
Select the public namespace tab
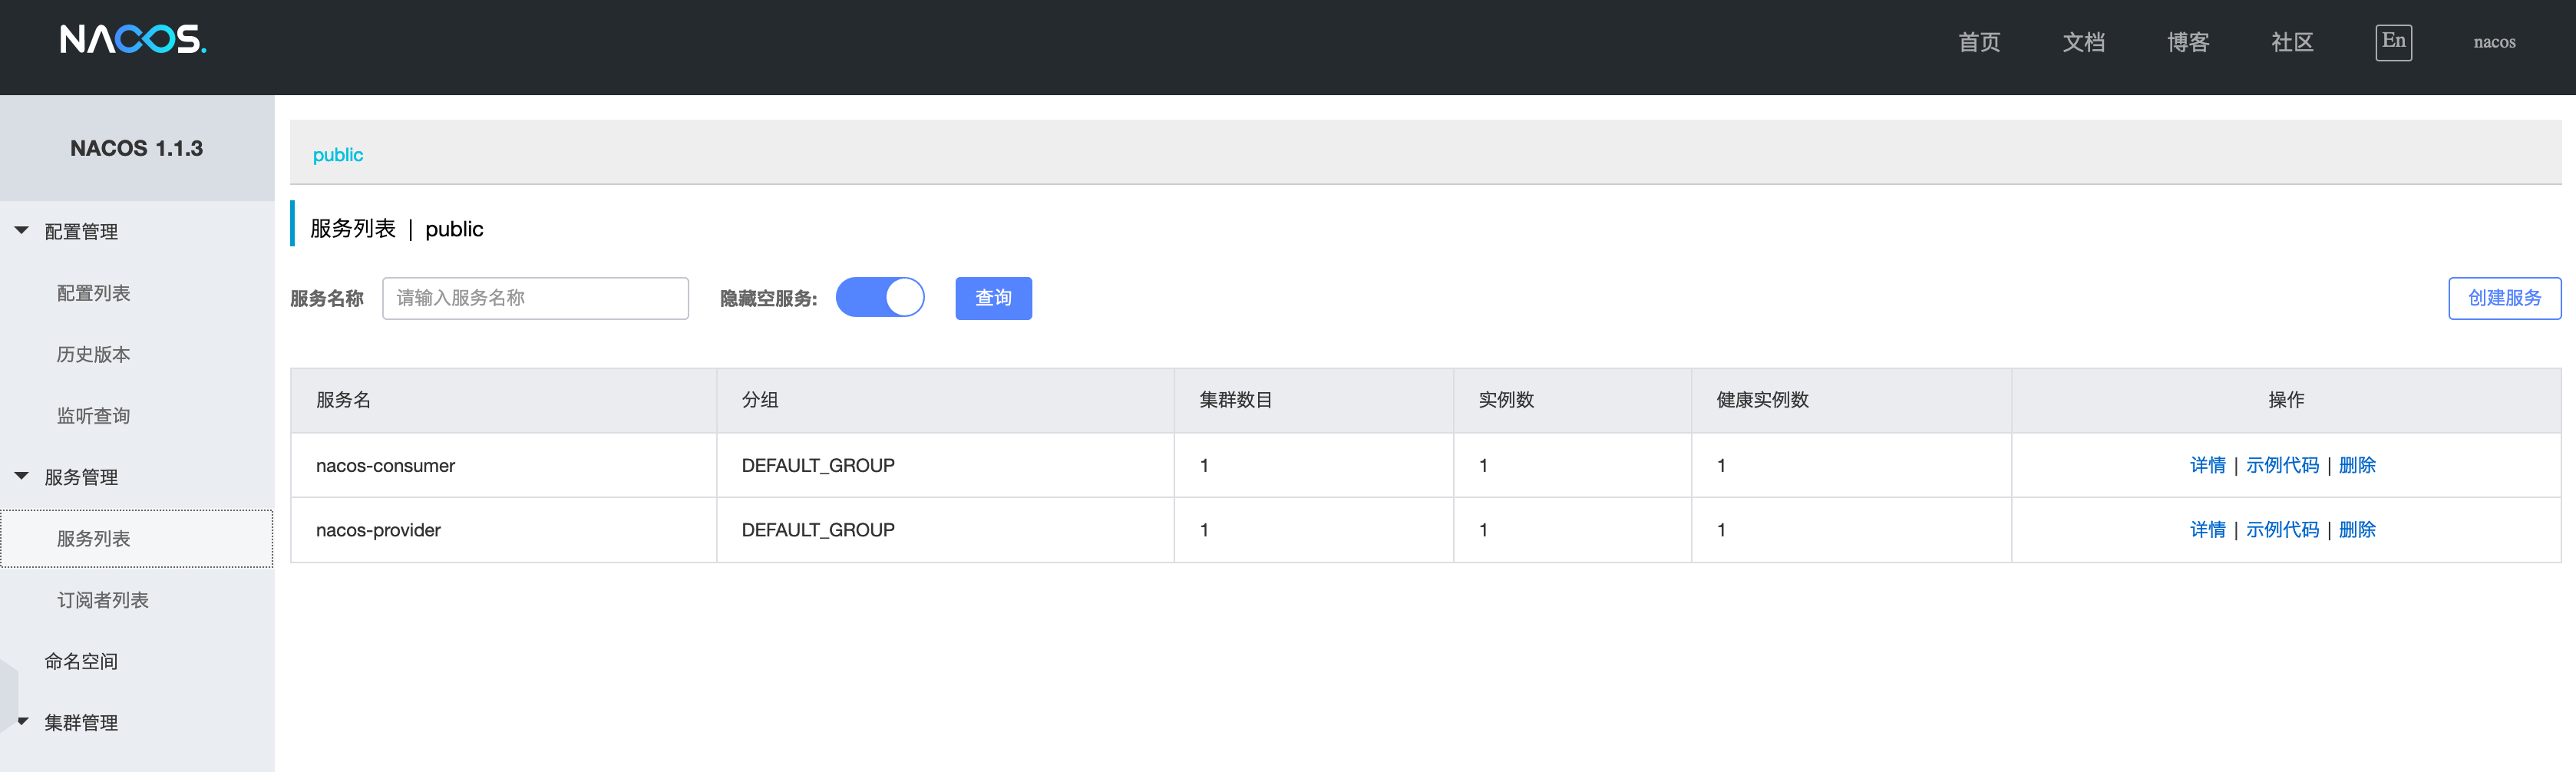pos(338,155)
